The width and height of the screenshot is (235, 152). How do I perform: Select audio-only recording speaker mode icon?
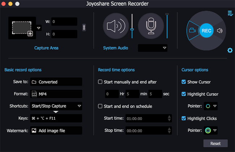220,31
